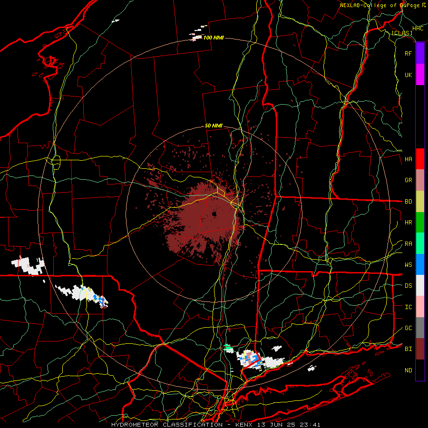Click the IC pink legend swatch
The width and height of the screenshot is (428, 428).
(420, 307)
